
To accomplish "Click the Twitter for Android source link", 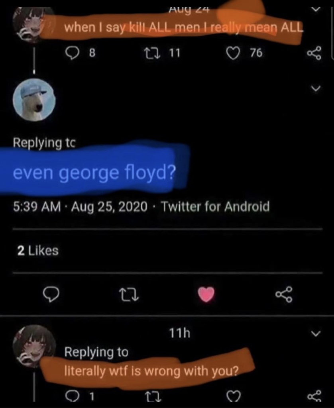I will [x=216, y=207].
